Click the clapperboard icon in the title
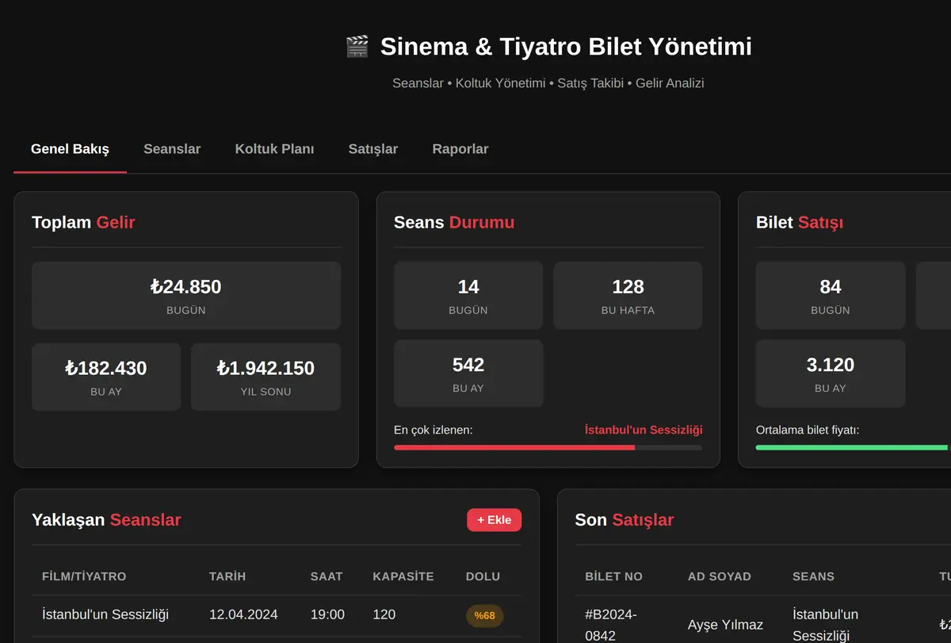 [357, 47]
